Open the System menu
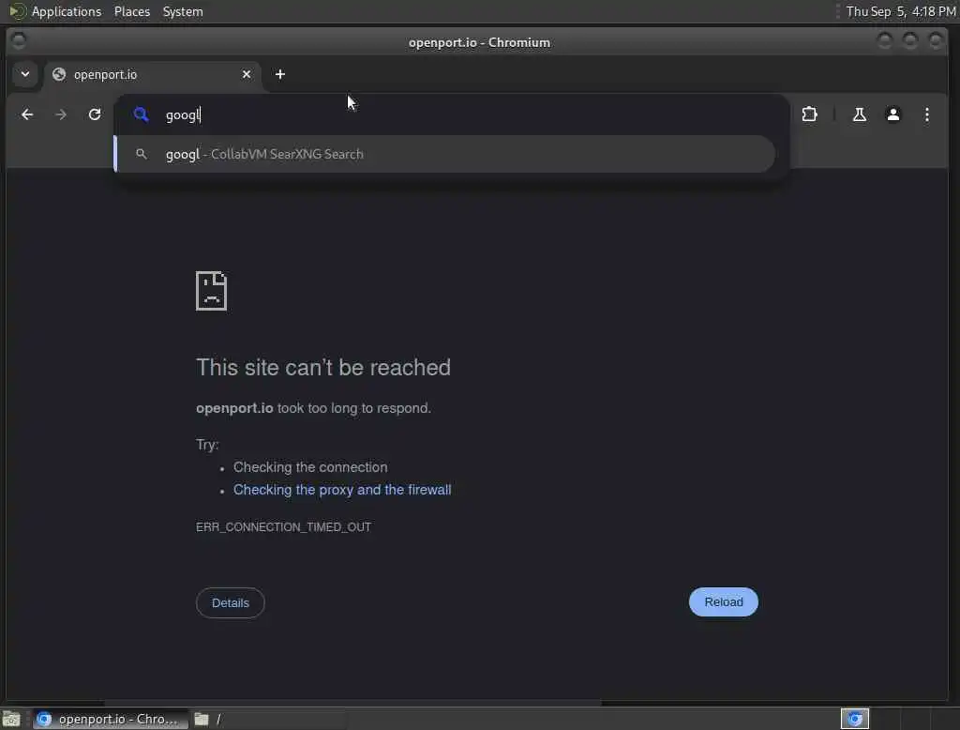This screenshot has height=730, width=960. [x=183, y=11]
